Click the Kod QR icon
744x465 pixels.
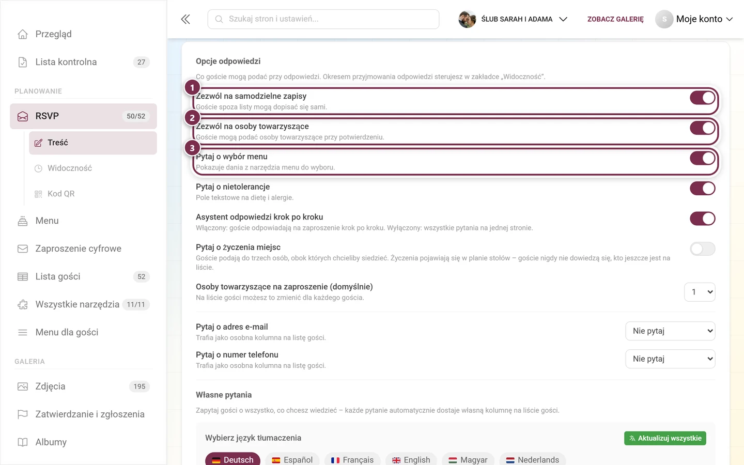coord(38,194)
